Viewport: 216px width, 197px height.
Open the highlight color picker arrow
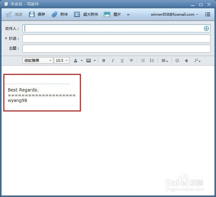coord(95,61)
